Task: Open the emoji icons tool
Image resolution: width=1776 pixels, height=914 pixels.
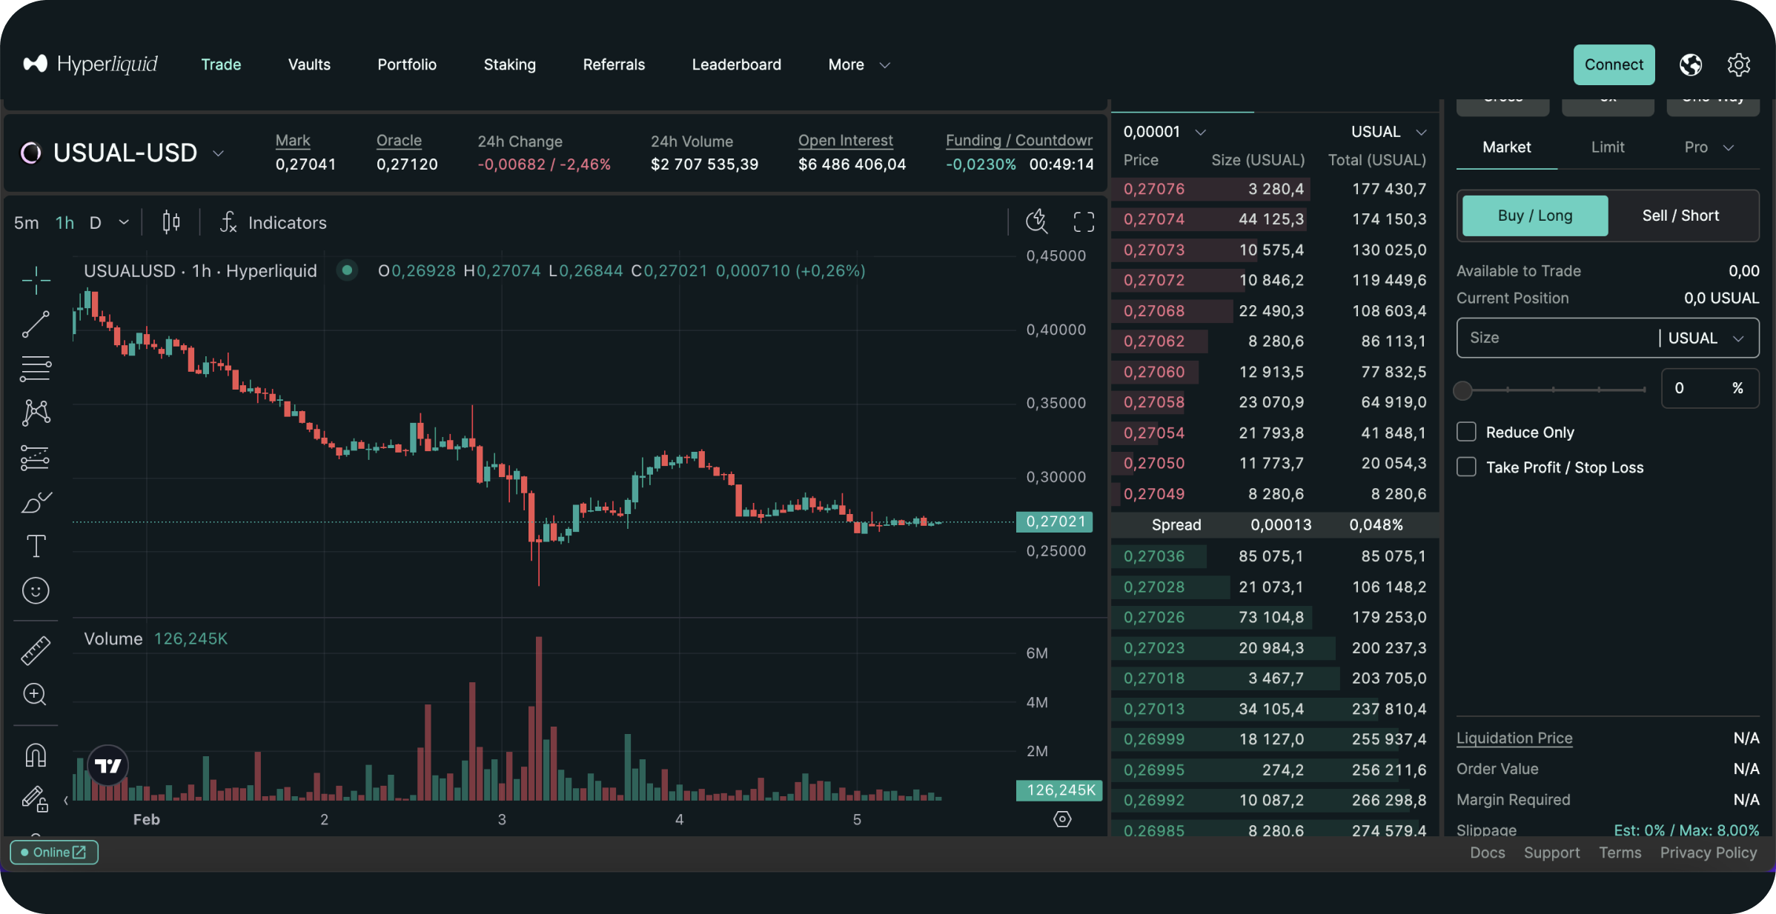Action: (36, 590)
